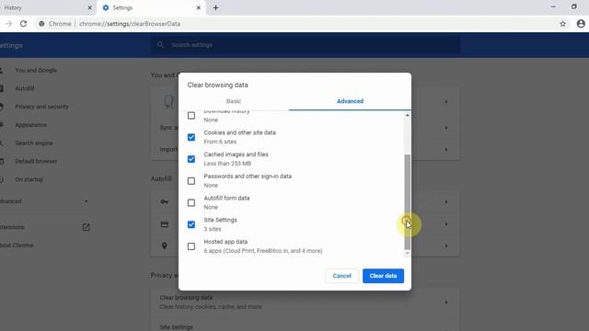Open About Chrome in sidebar
Screen dimensions: 589x331
(x=17, y=245)
